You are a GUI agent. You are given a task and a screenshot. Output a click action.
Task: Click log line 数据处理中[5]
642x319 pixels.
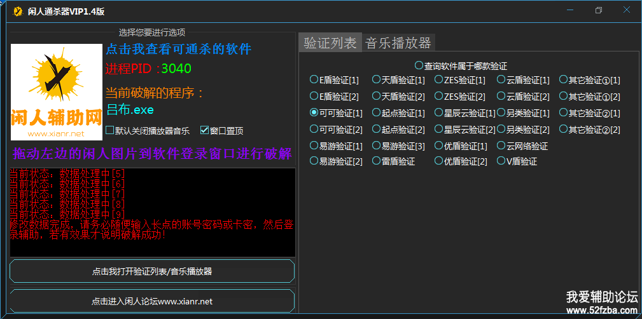67,173
